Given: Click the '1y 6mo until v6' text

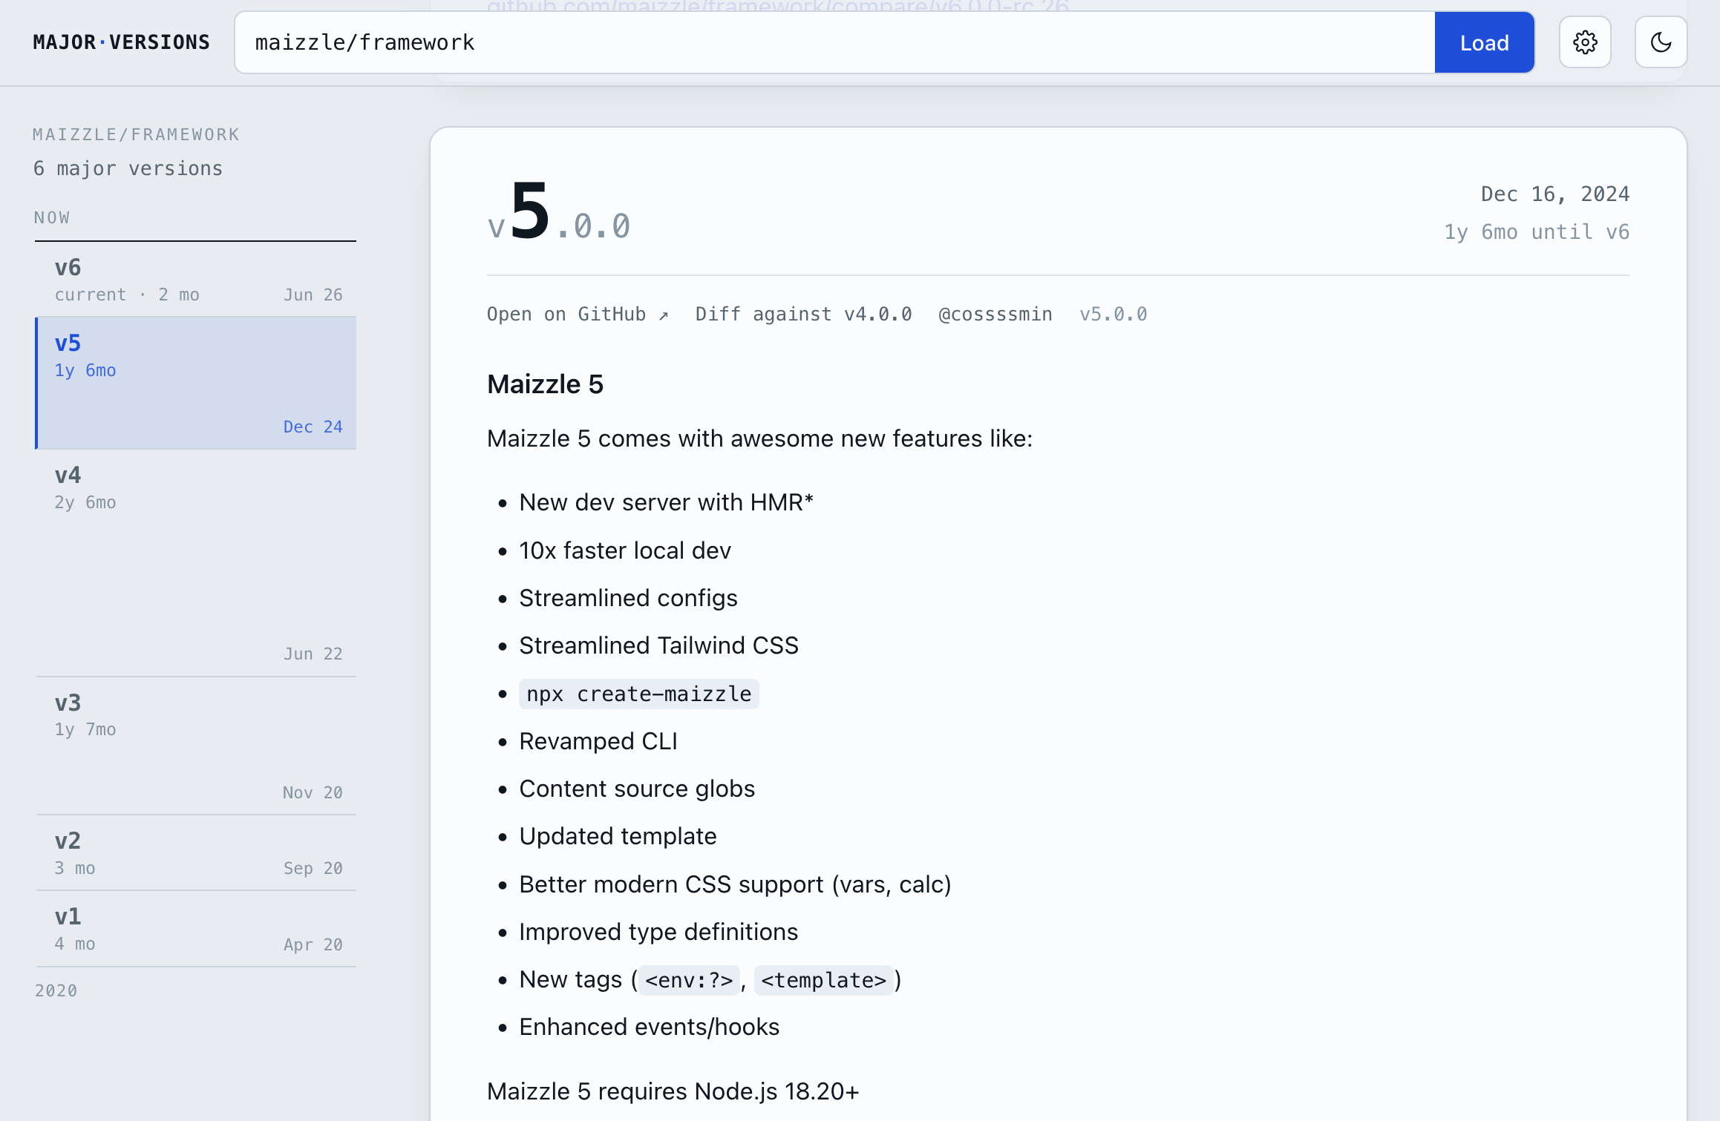Looking at the screenshot, I should tap(1537, 232).
